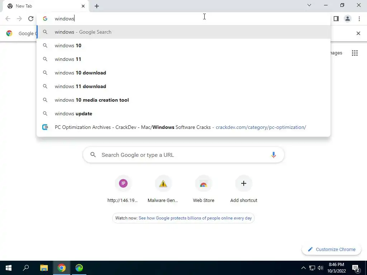Click the New Tab tab title
The image size is (367, 275).
[x=24, y=6]
